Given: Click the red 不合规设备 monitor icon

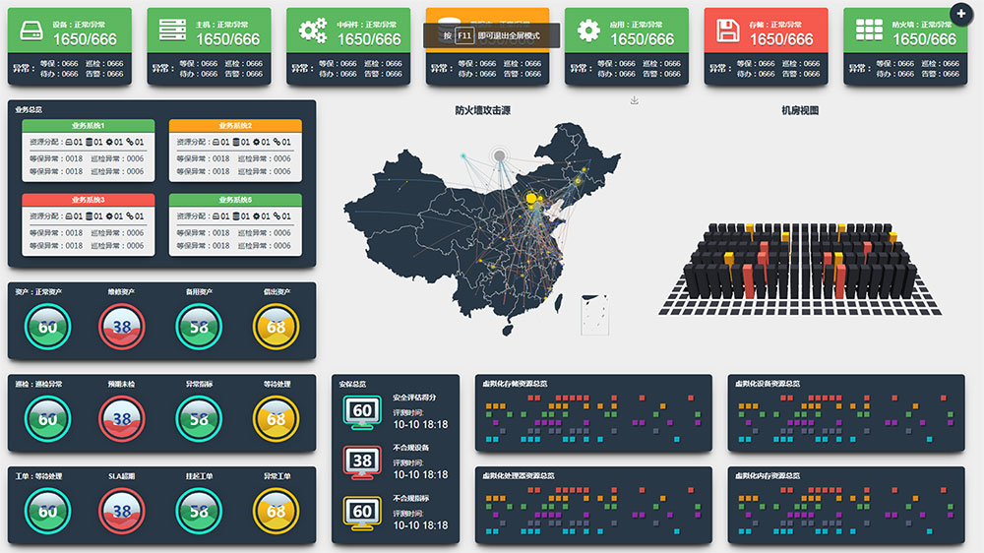Looking at the screenshot, I should point(362,461).
